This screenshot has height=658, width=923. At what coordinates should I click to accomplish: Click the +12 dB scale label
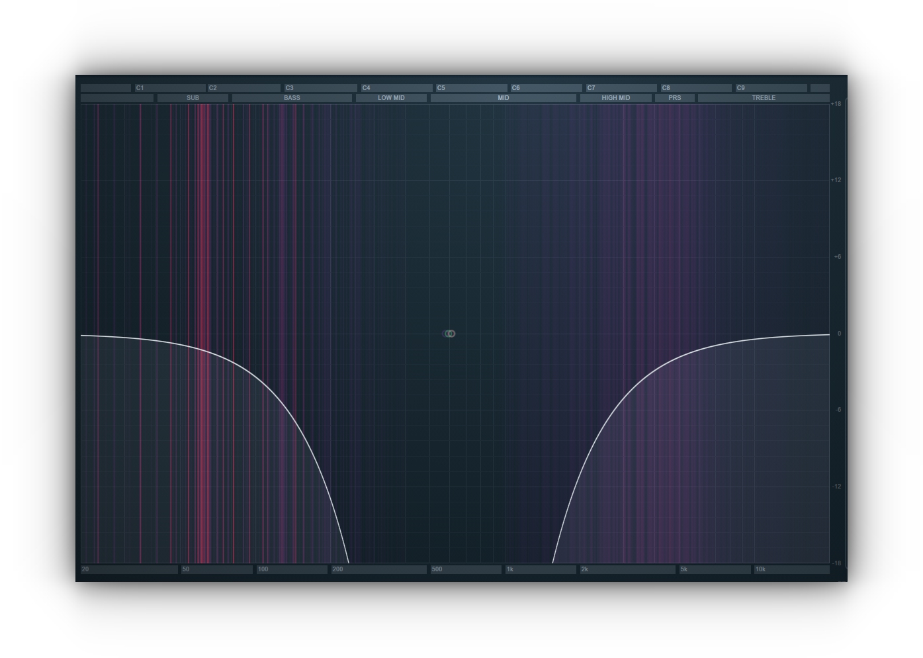(x=836, y=180)
